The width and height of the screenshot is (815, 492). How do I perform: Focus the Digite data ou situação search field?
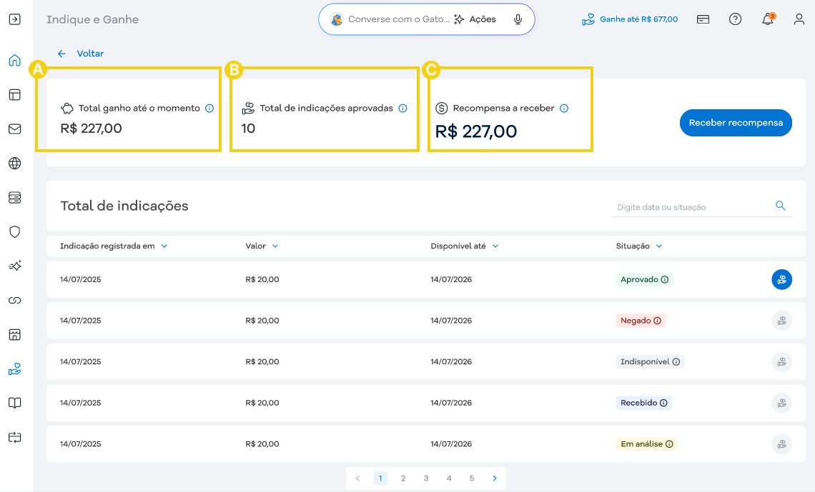click(x=690, y=207)
